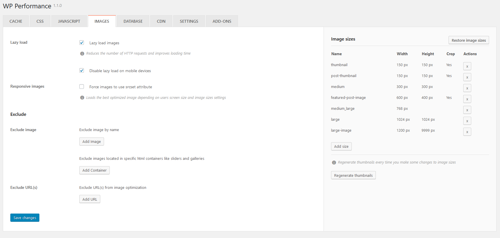Delete the large-image size row
This screenshot has width=500, height=238.
(x=467, y=132)
